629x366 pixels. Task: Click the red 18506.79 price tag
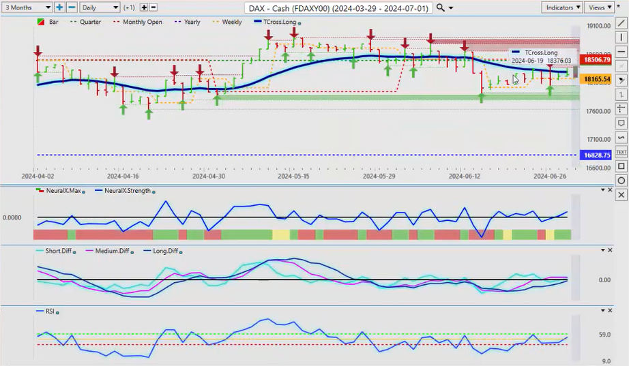(x=596, y=60)
